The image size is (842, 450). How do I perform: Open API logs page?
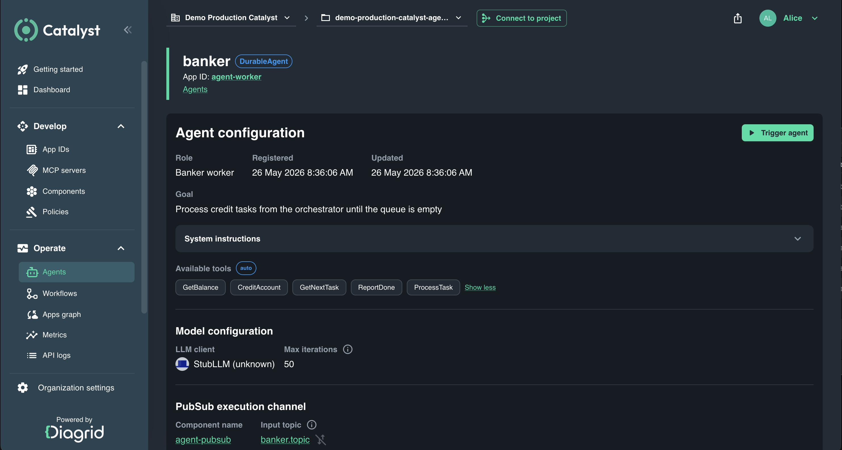56,355
